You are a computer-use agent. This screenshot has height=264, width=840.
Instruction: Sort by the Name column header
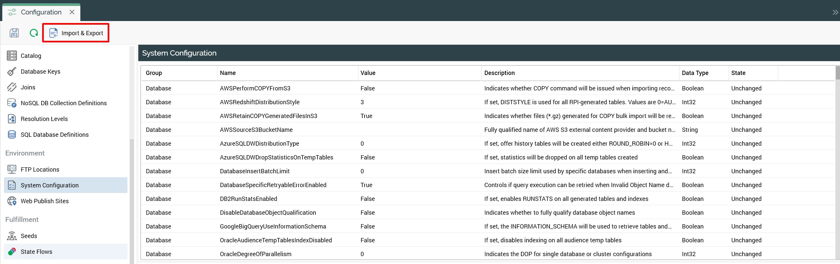tap(228, 73)
